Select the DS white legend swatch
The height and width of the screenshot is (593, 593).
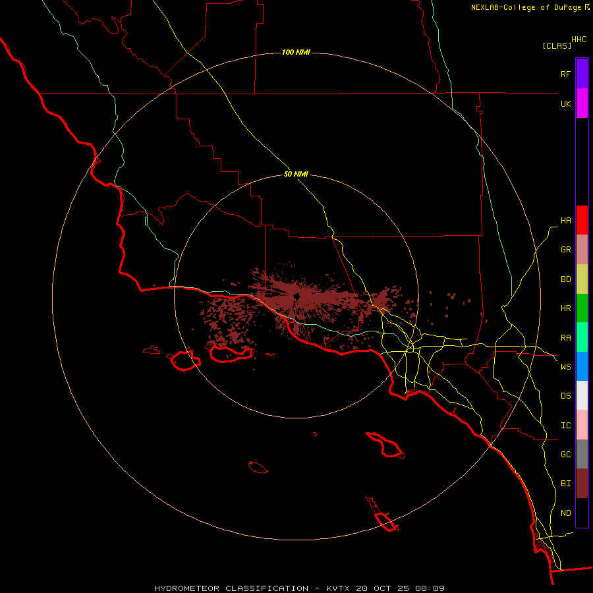(582, 395)
